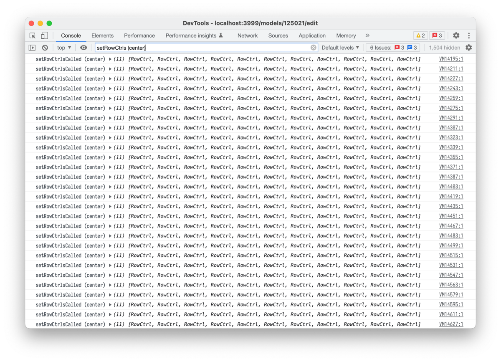Switch to the Network tab
Image resolution: width=501 pixels, height=362 pixels.
tap(248, 35)
